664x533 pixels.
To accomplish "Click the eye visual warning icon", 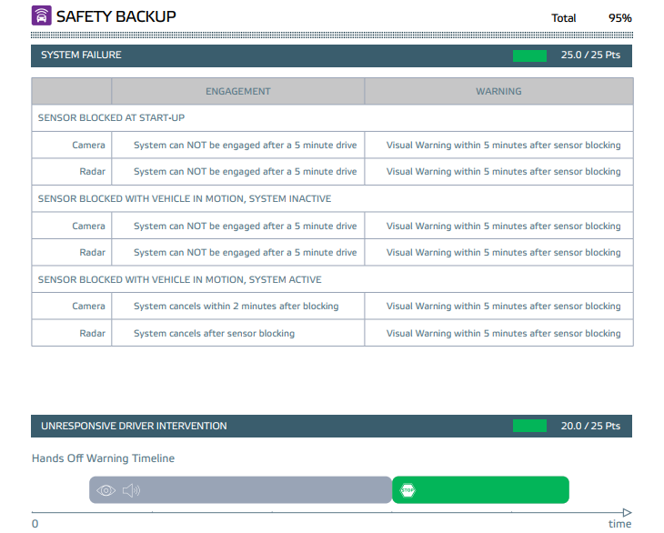I will point(106,490).
